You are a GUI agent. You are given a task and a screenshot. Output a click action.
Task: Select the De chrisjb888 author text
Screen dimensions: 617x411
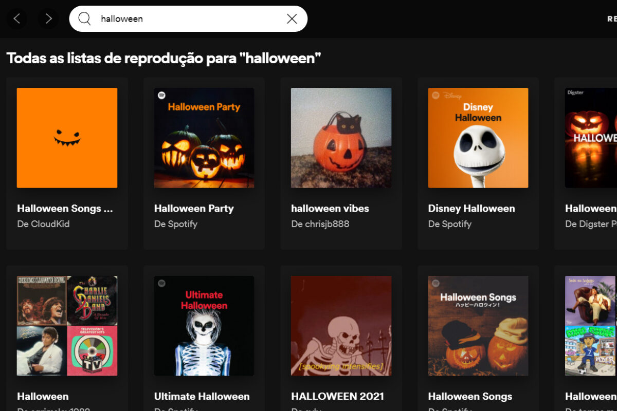tap(320, 224)
